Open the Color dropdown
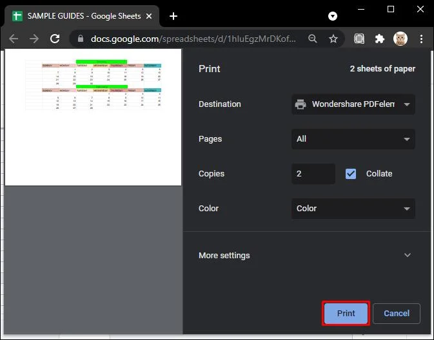 (x=353, y=209)
